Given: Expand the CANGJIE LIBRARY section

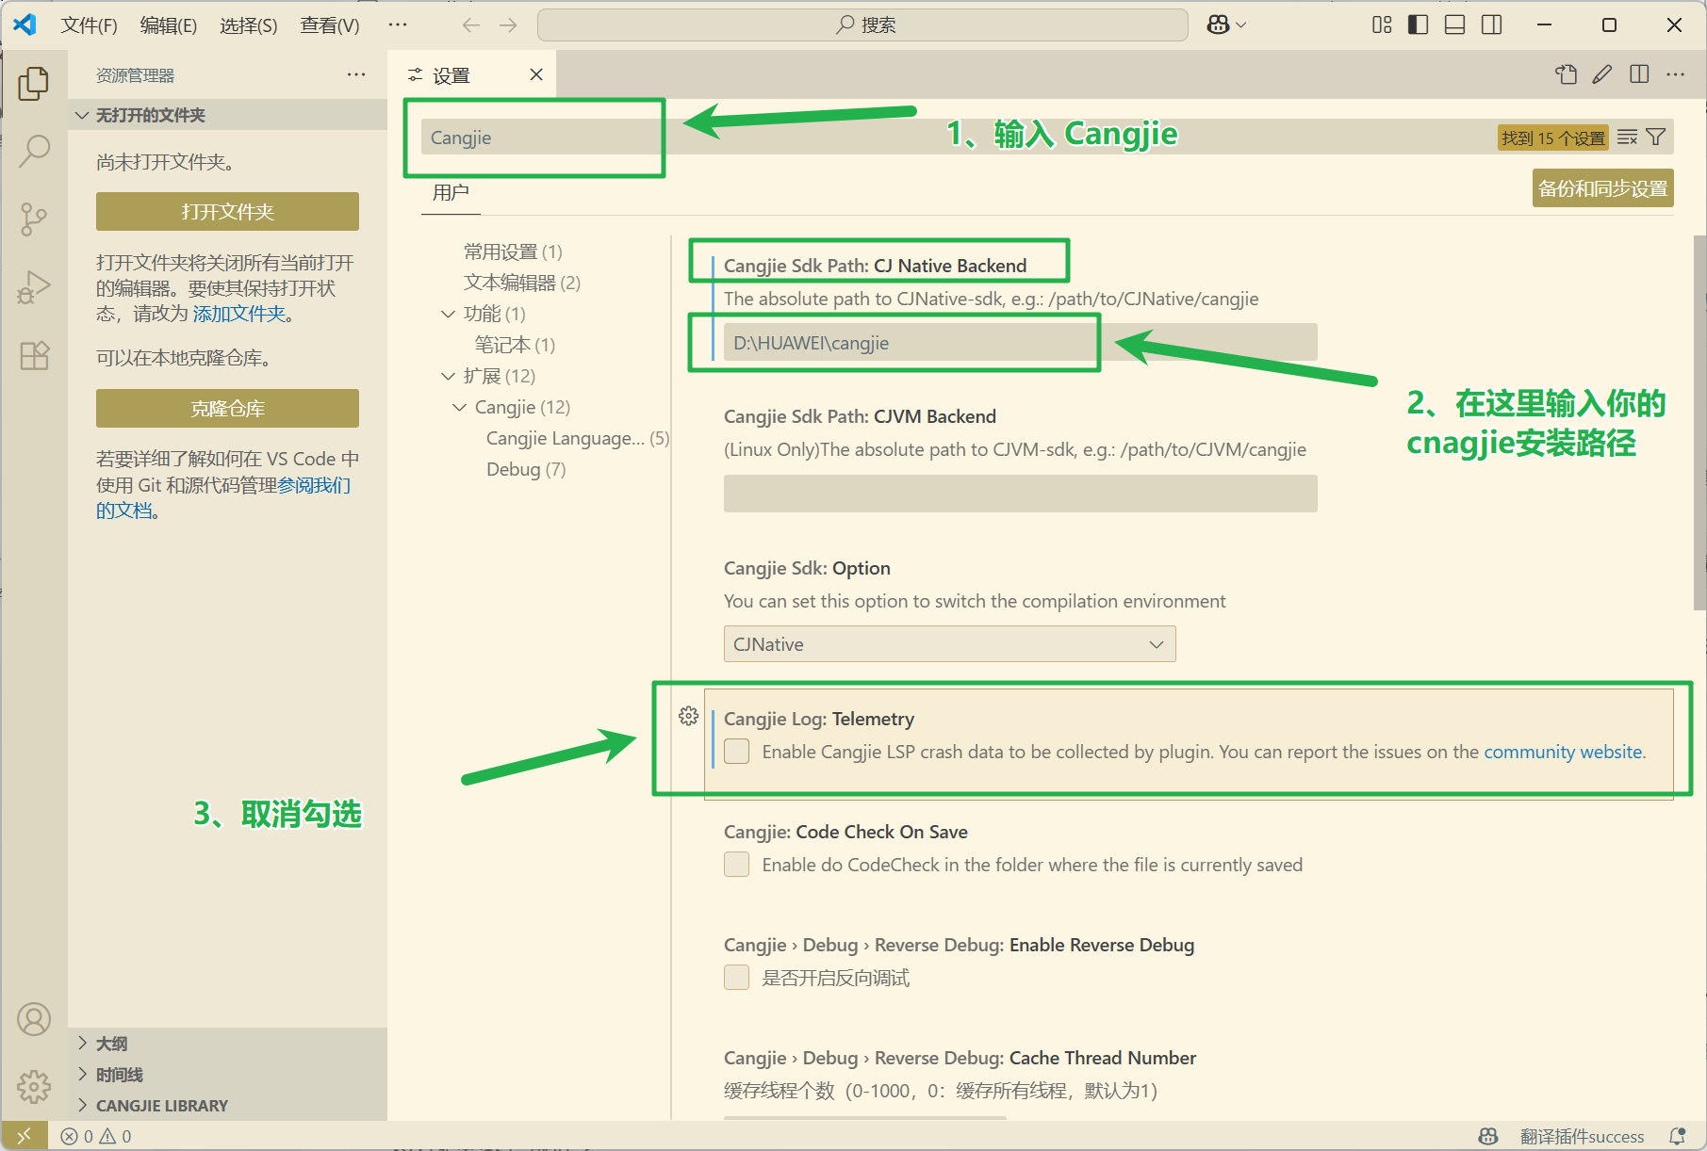Looking at the screenshot, I should [x=227, y=1106].
